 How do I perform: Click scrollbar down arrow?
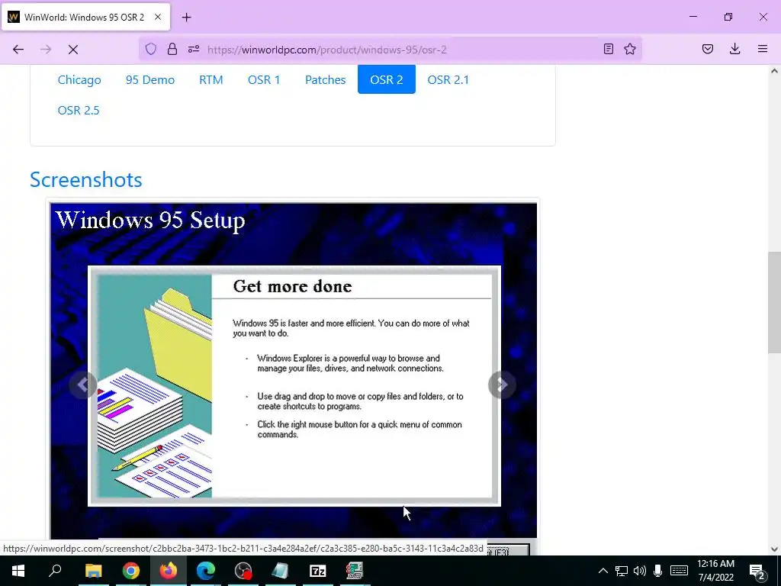pos(774,549)
